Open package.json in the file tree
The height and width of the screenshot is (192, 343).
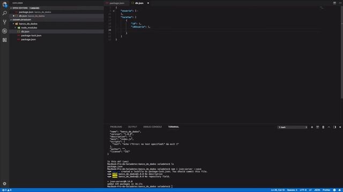point(56,39)
